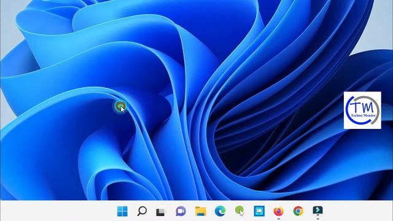Open the blue window app icon
The image size is (393, 221).
click(x=259, y=211)
